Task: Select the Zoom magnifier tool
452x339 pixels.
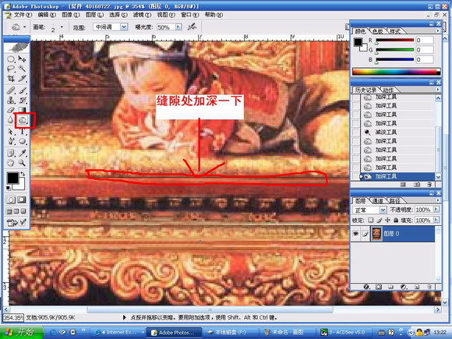Action: coord(22,163)
